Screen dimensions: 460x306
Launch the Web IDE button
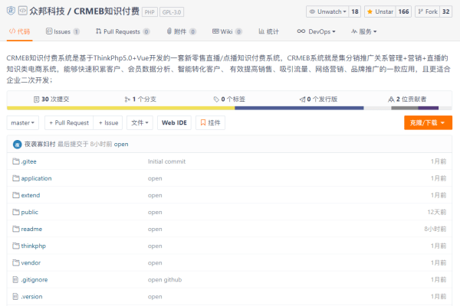pyautogui.click(x=174, y=122)
